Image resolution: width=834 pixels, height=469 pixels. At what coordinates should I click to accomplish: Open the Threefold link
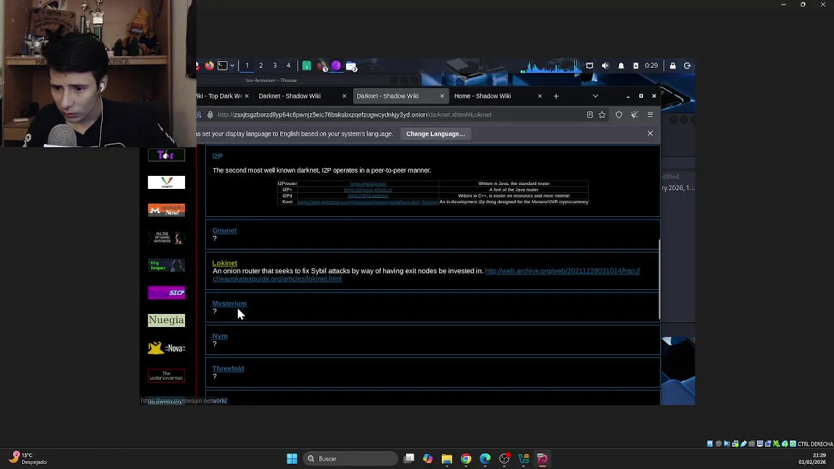[x=228, y=369]
